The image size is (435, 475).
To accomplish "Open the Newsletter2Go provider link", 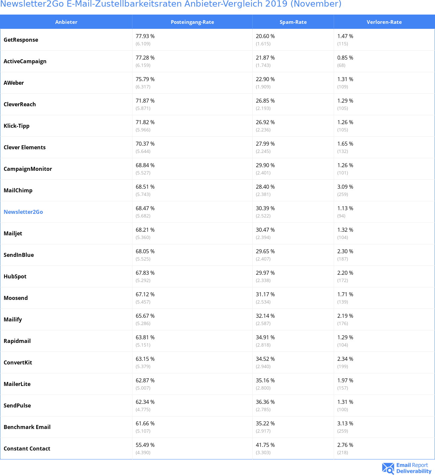I will [x=23, y=212].
